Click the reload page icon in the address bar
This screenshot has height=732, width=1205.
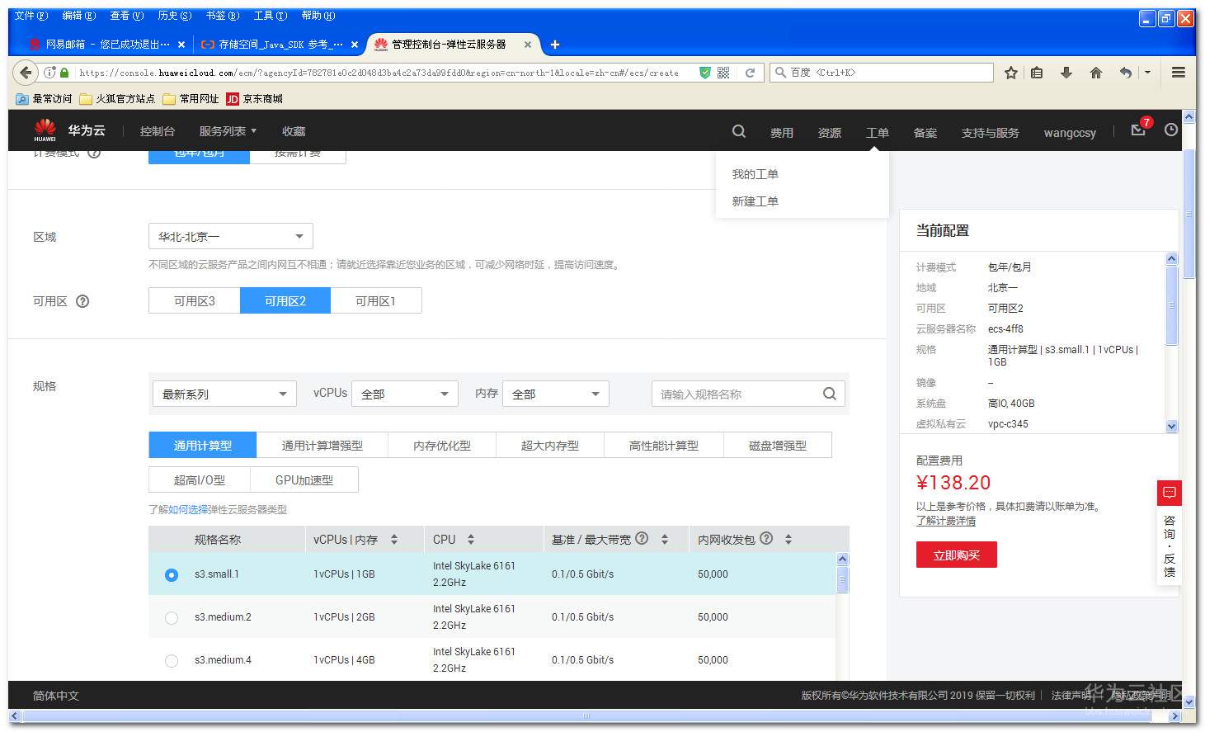(x=750, y=73)
